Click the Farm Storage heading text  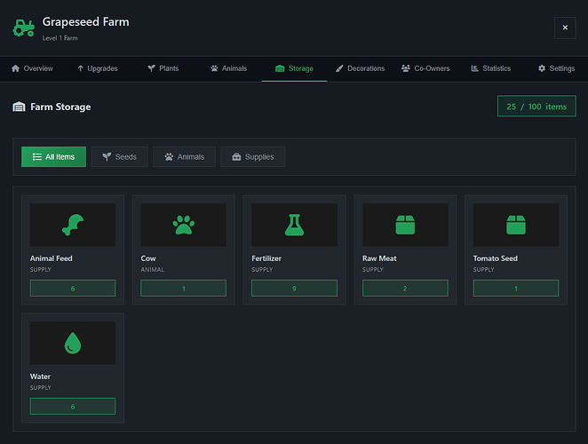pos(60,107)
